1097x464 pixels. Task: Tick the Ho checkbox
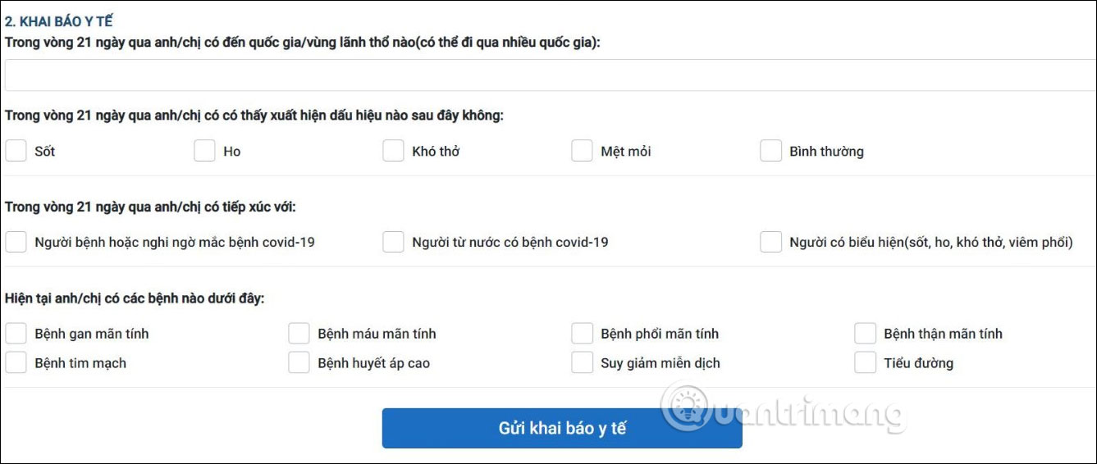pos(204,151)
